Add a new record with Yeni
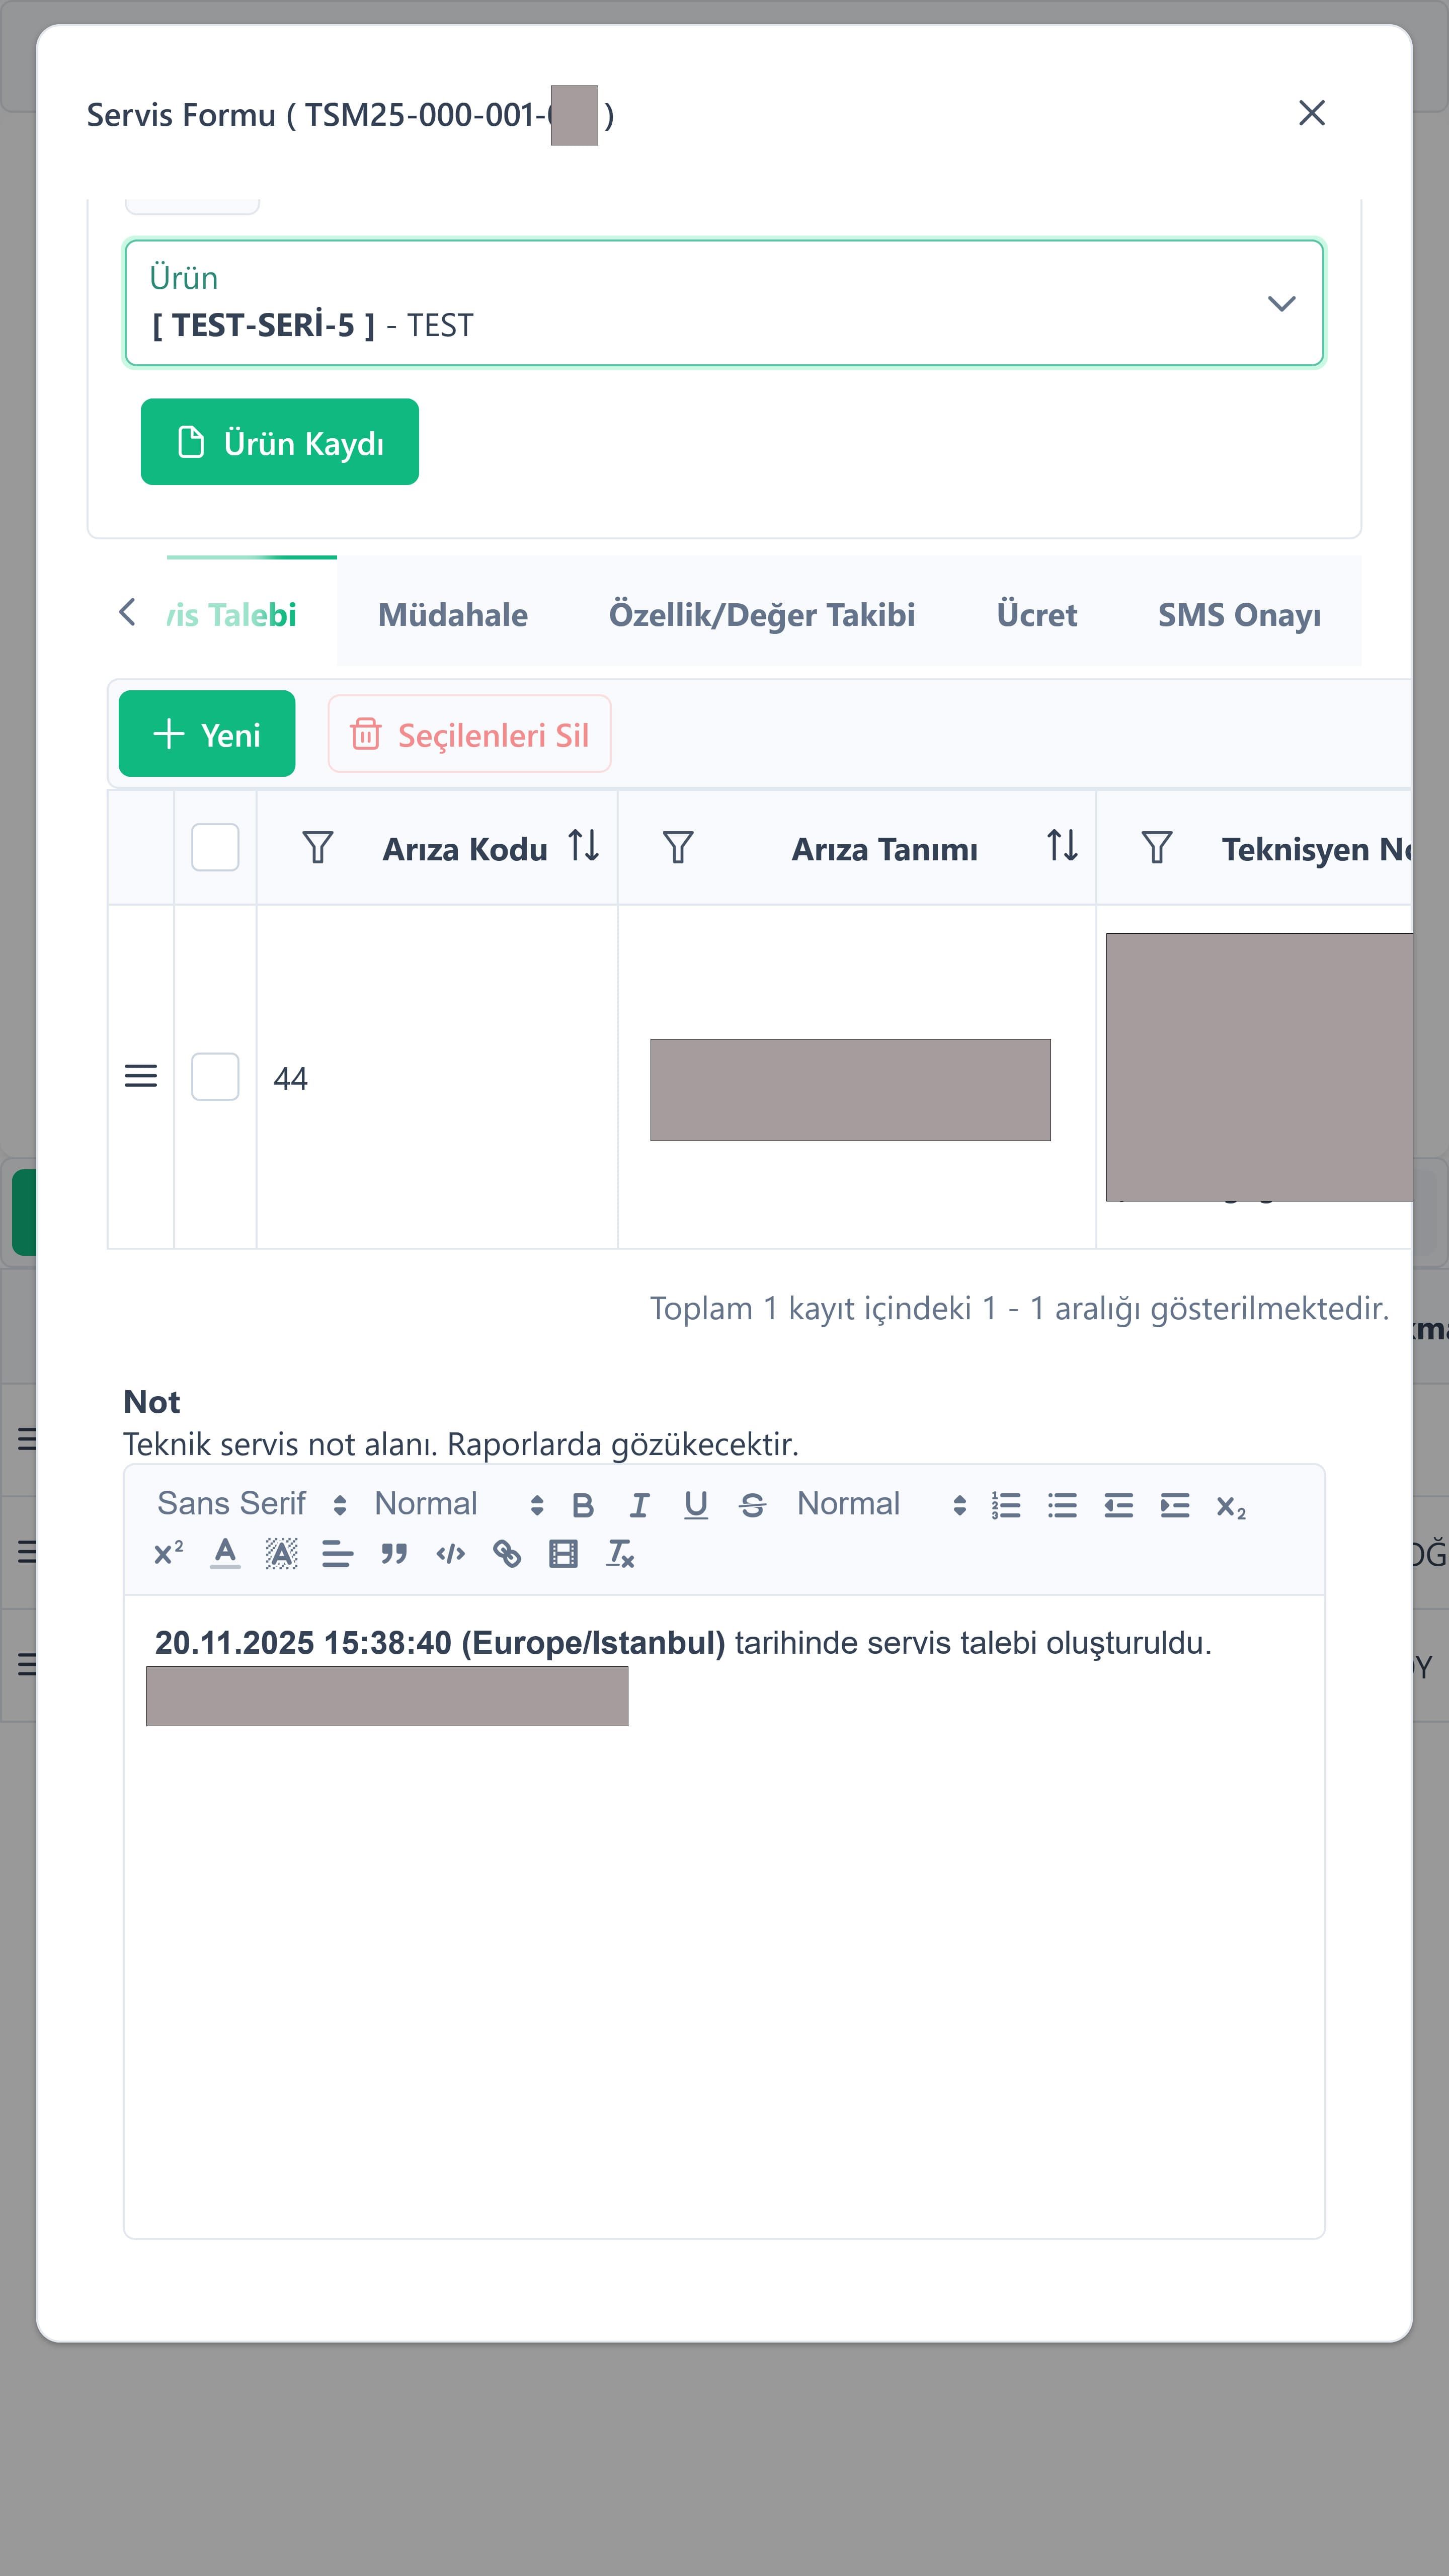The width and height of the screenshot is (1449, 2576). (207, 734)
